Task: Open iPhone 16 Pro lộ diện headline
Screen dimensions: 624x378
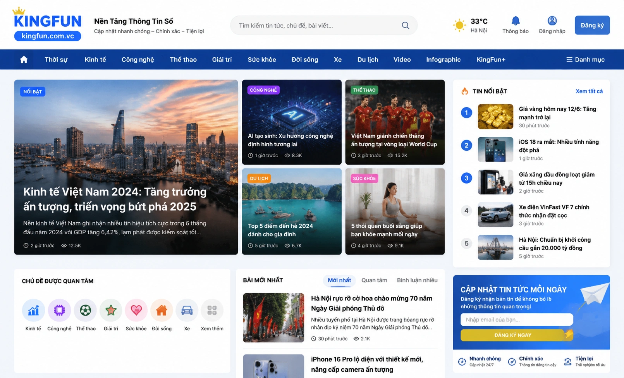Action: click(x=366, y=364)
